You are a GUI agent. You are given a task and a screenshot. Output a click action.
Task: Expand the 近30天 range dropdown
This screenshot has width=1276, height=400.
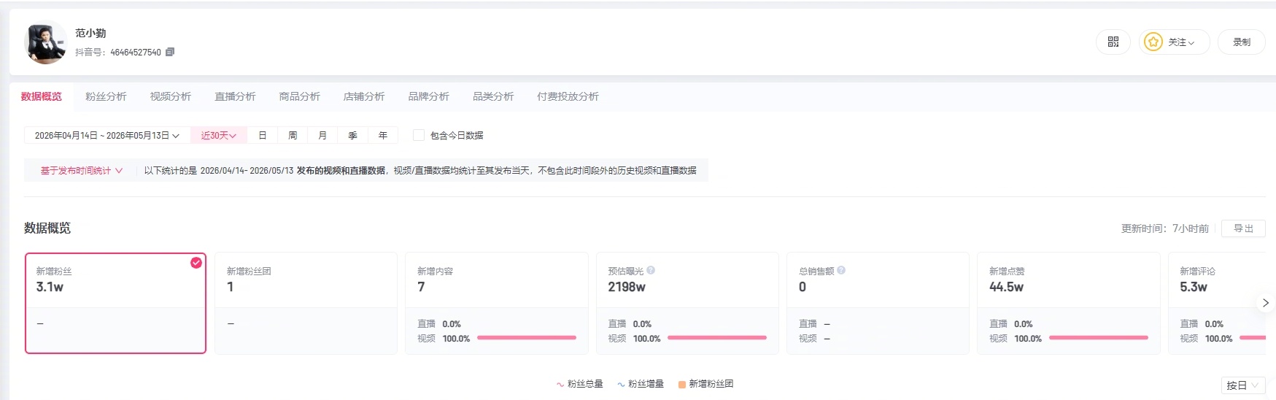219,135
